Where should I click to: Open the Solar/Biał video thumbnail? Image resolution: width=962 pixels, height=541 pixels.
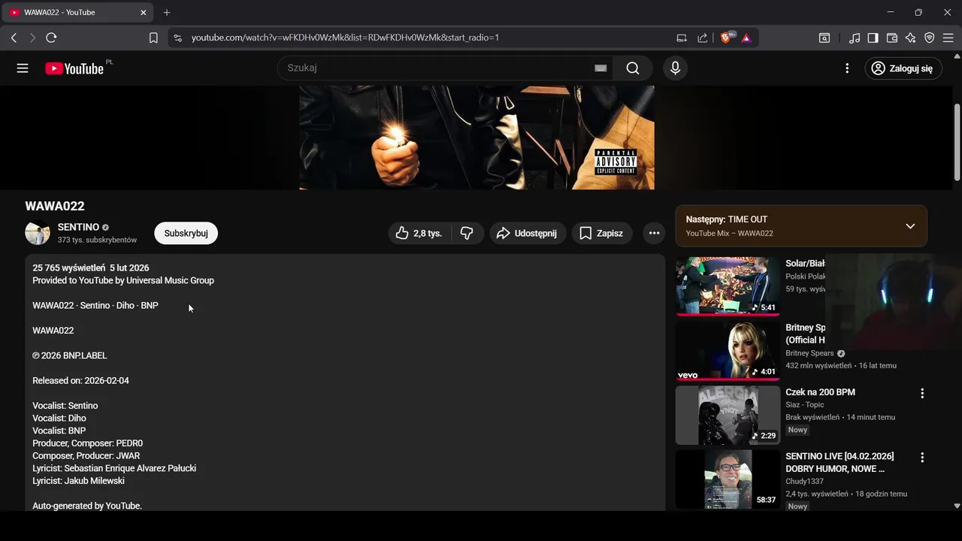pos(728,286)
